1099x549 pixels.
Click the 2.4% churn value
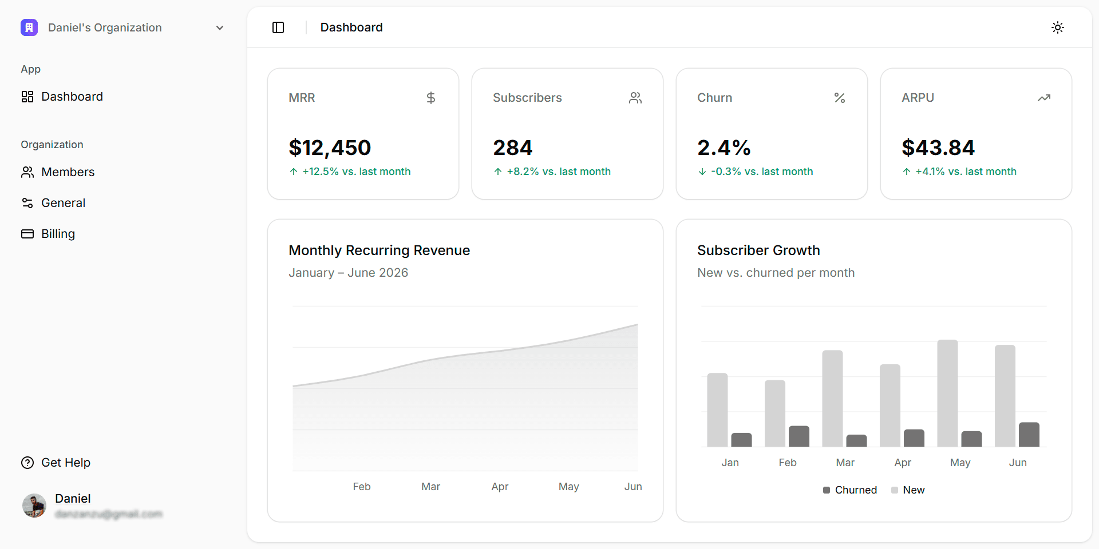pyautogui.click(x=724, y=148)
